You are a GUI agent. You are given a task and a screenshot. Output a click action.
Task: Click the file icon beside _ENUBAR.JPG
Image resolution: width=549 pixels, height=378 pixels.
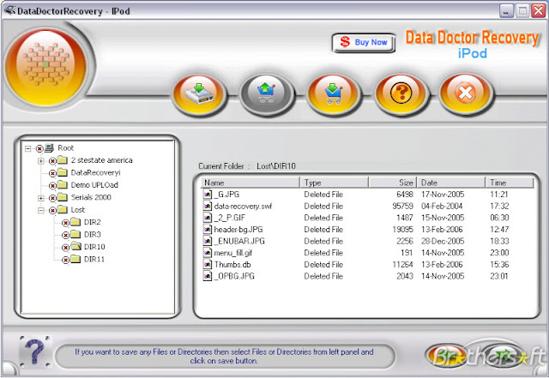pos(208,241)
